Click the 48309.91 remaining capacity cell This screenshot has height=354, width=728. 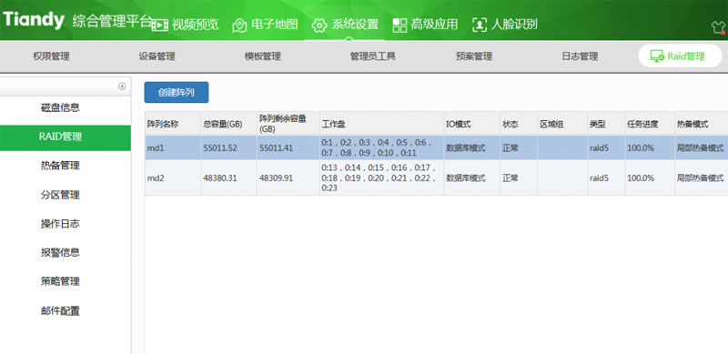click(277, 178)
